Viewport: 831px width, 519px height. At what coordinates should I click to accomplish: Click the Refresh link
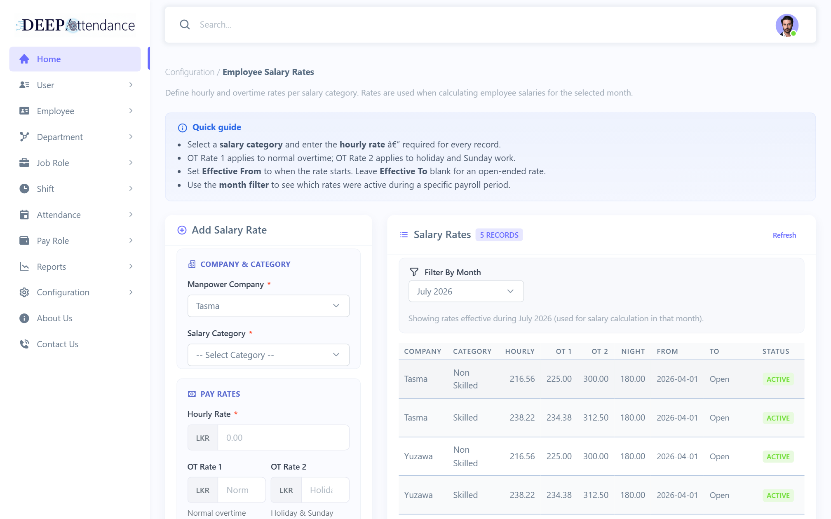[784, 235]
